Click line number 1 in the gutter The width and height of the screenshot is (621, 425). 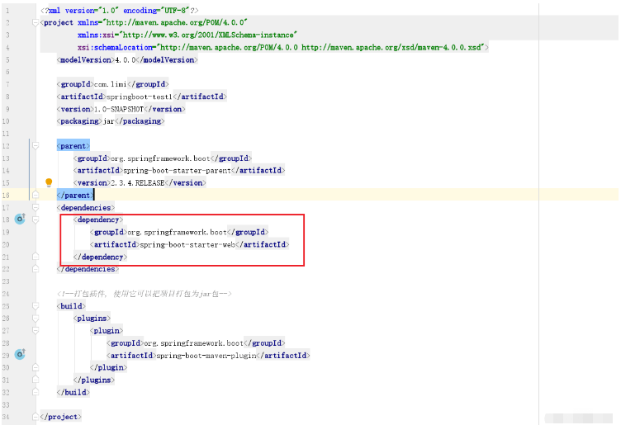point(7,10)
